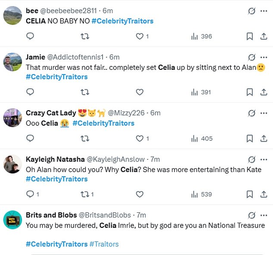Reply to Kayleigh Natasha's tweet

[x=30, y=194]
